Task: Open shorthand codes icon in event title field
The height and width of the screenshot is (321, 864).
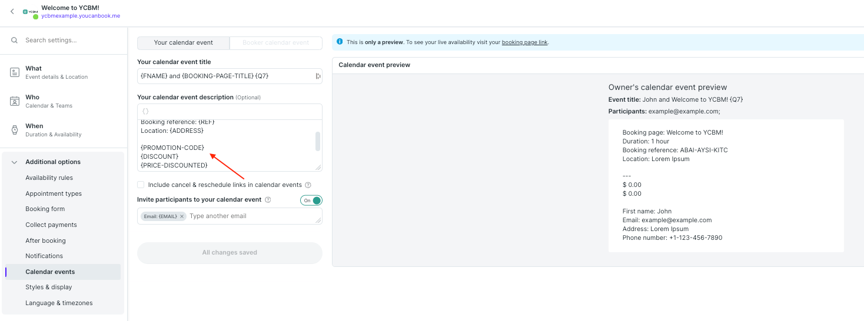Action: tap(318, 76)
